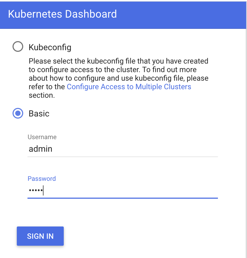247x258 pixels.
Task: Click the Username field label
Action: click(42, 137)
